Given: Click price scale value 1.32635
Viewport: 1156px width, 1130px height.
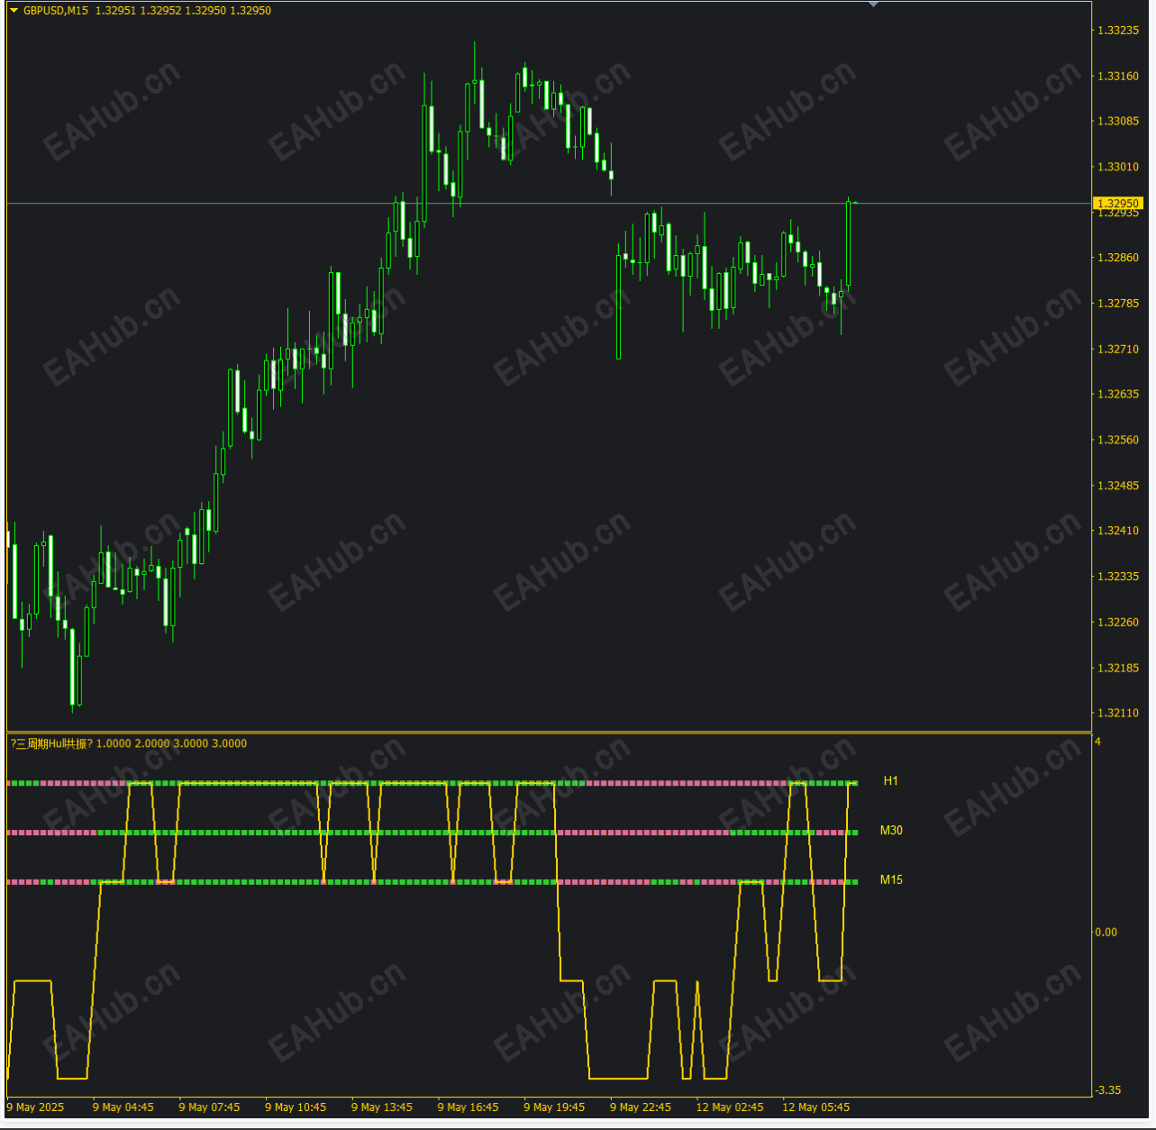Looking at the screenshot, I should coord(1118,394).
